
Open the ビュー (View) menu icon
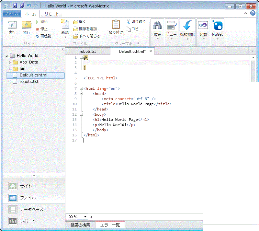tap(172, 32)
